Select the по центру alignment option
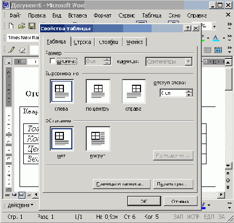The image size is (234, 223). (x=98, y=91)
